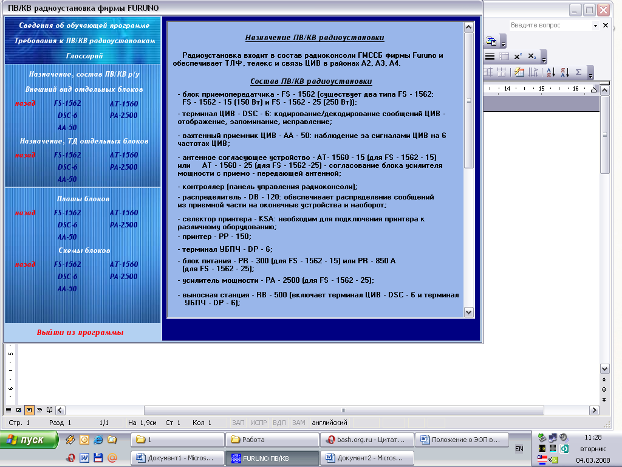This screenshot has width=622, height=467.
Task: Open the orange @ mail quick launch icon
Action: pyautogui.click(x=112, y=458)
